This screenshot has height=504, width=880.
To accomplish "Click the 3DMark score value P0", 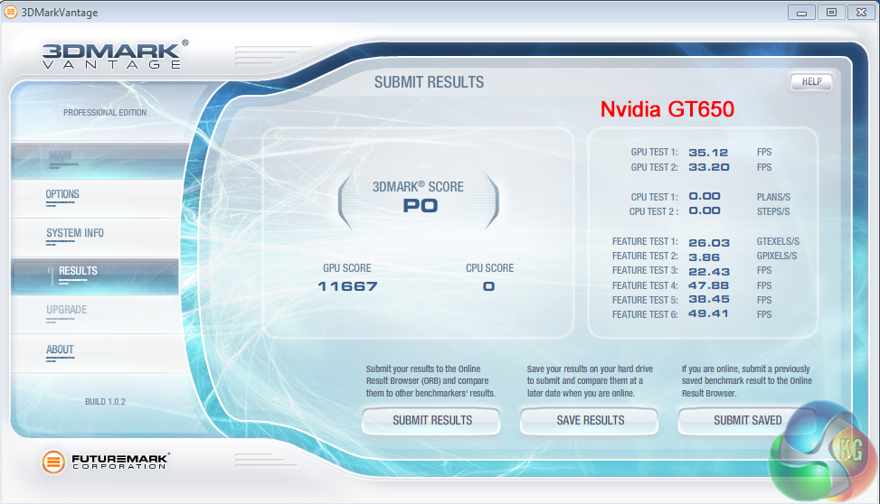I will 421,206.
